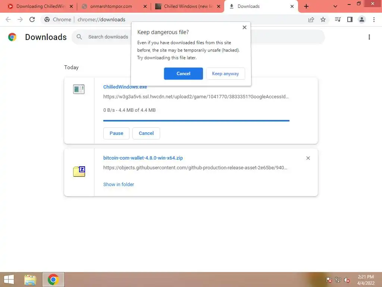Click the browser forward arrow
The width and height of the screenshot is (382, 287).
[20, 19]
